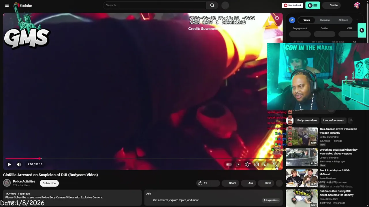Click the video title text

pos(50,175)
